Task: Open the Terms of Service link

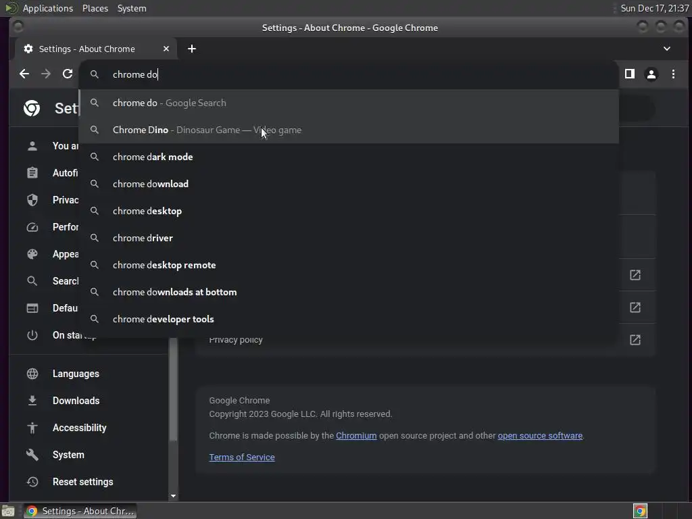Action: pos(242,458)
